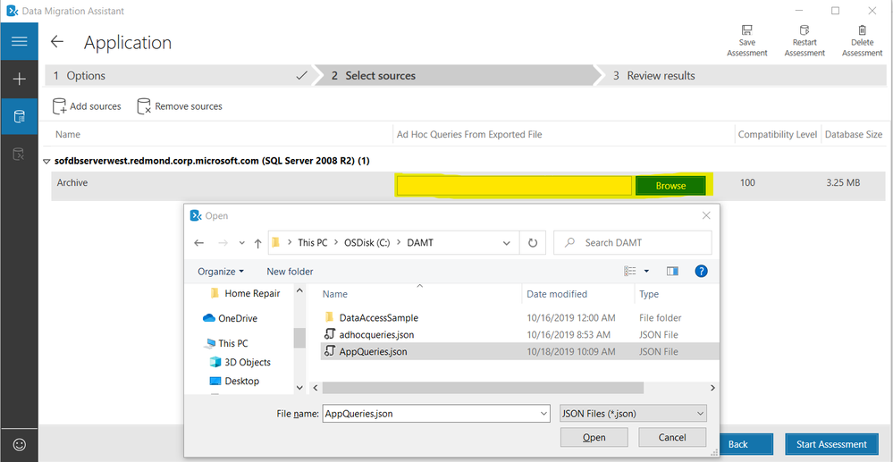
Task: Select the Assessments database sidebar icon
Action: tap(20, 117)
